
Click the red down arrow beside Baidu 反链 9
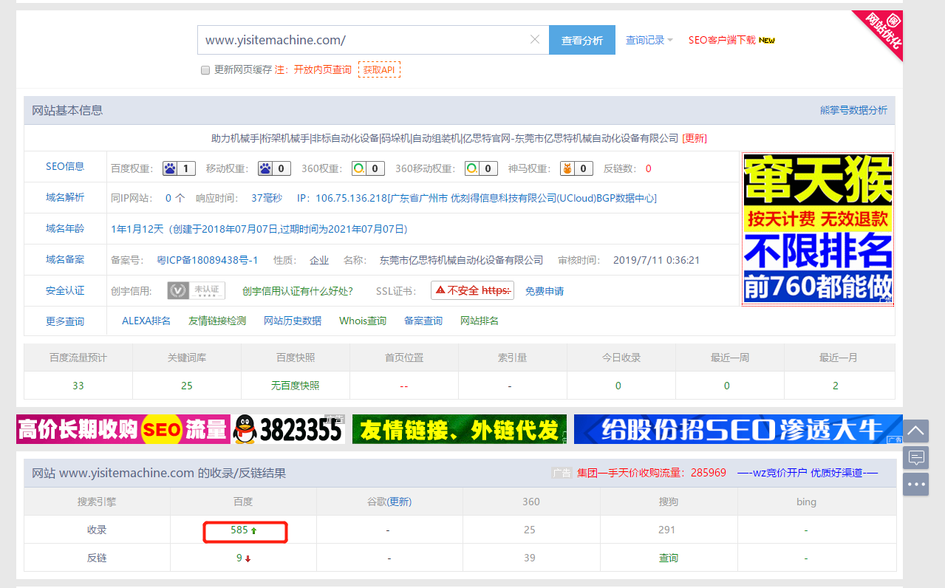click(x=248, y=558)
